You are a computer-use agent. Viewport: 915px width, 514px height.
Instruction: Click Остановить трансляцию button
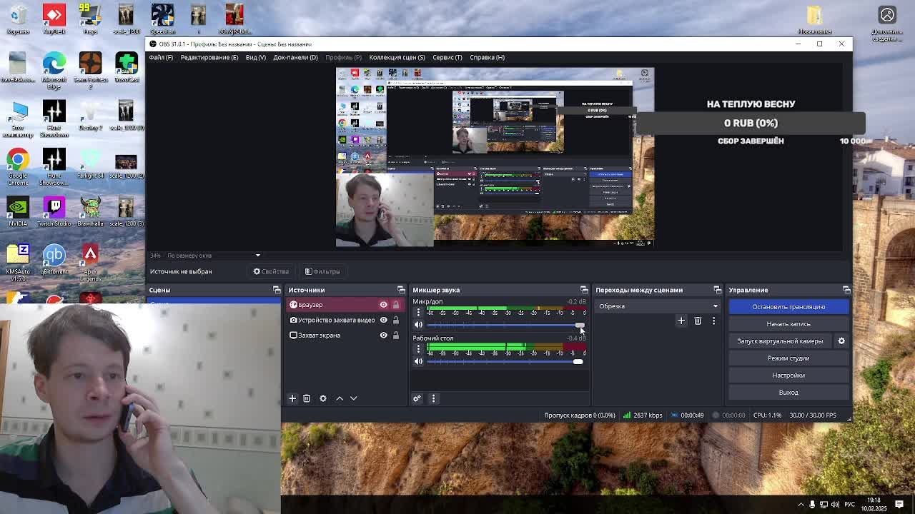[788, 307]
